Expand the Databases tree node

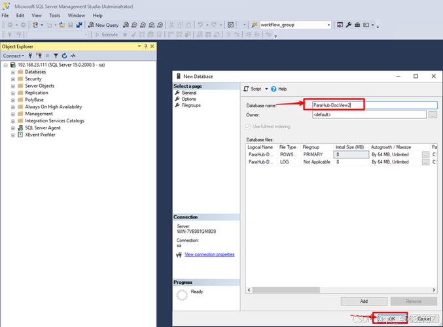[12, 72]
